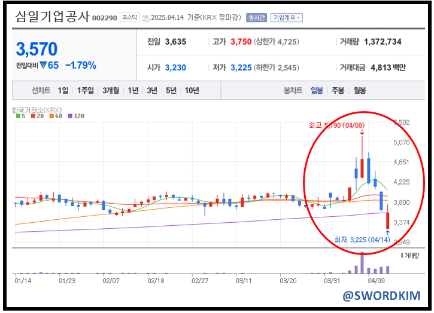The image size is (434, 313).
Task: Click the orange 60-day average legend swatch
Action: (x=51, y=116)
